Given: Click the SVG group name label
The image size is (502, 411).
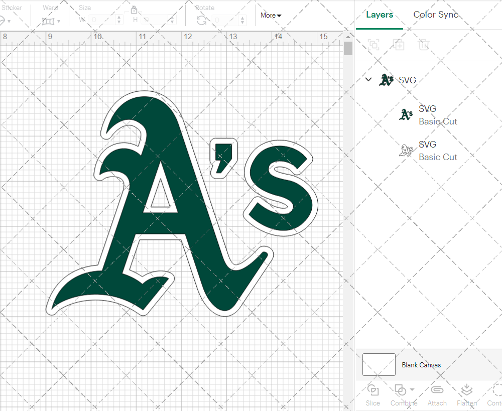Looking at the screenshot, I should [x=407, y=80].
